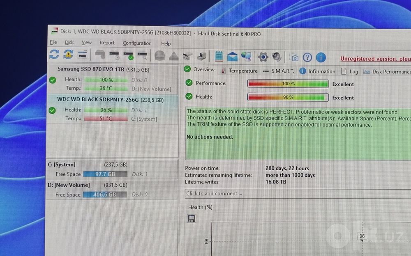Screen dimensions: 411x256
Task: Click the Health 96 % gradient bar in Overview
Action: (x=288, y=97)
